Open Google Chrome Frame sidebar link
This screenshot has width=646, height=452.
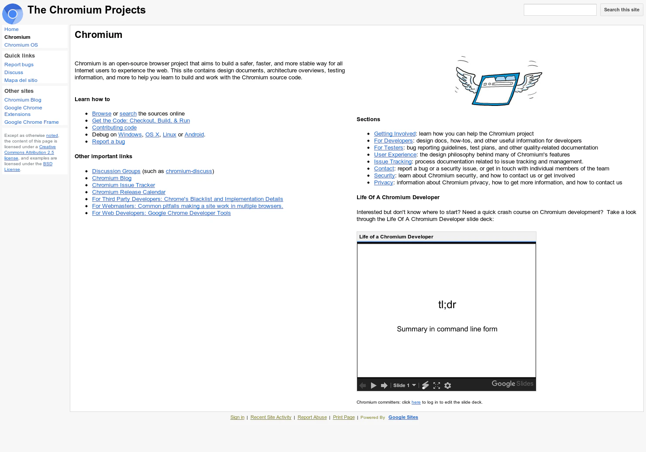click(31, 122)
